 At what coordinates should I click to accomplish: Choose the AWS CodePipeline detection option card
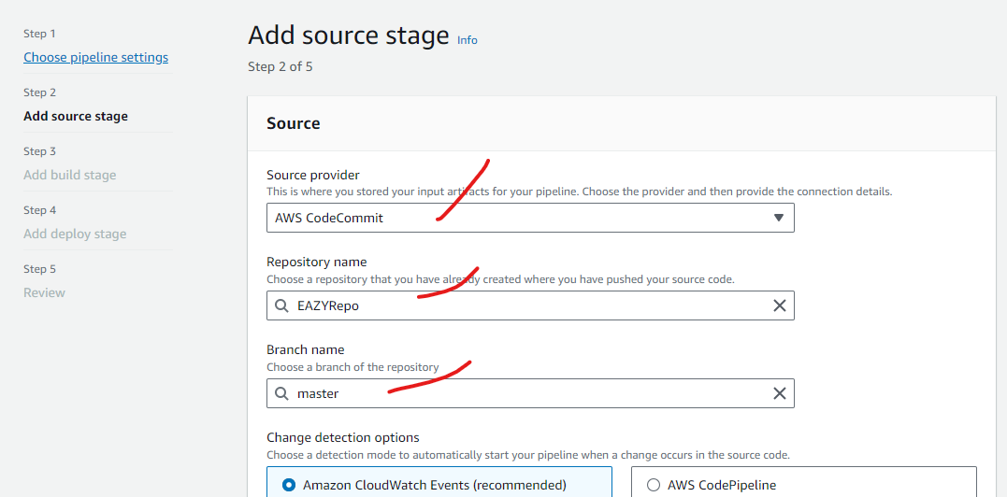(x=804, y=482)
